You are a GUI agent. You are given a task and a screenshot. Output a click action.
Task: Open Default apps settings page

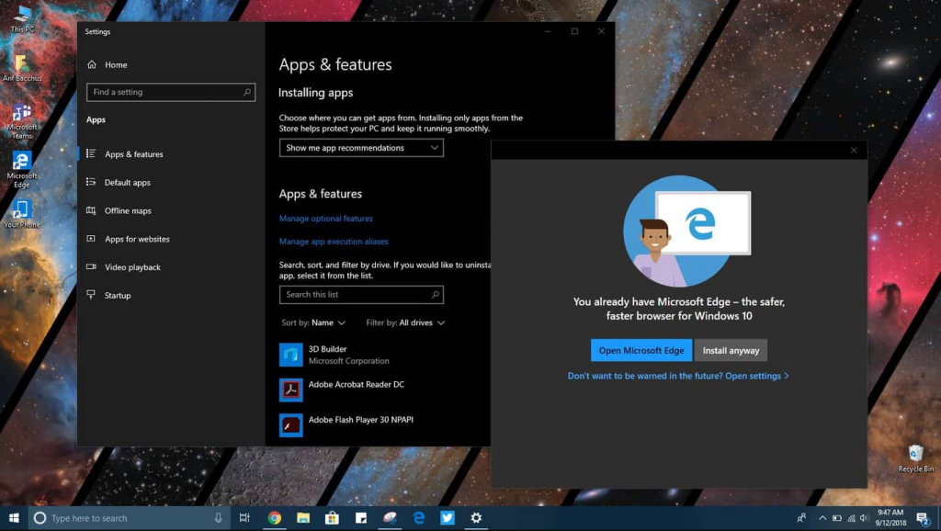click(170, 183)
